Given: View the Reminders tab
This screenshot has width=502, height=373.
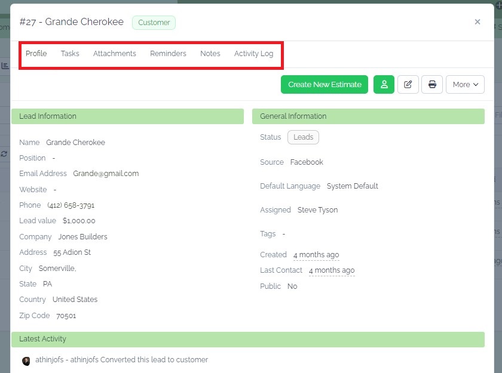Looking at the screenshot, I should point(168,53).
